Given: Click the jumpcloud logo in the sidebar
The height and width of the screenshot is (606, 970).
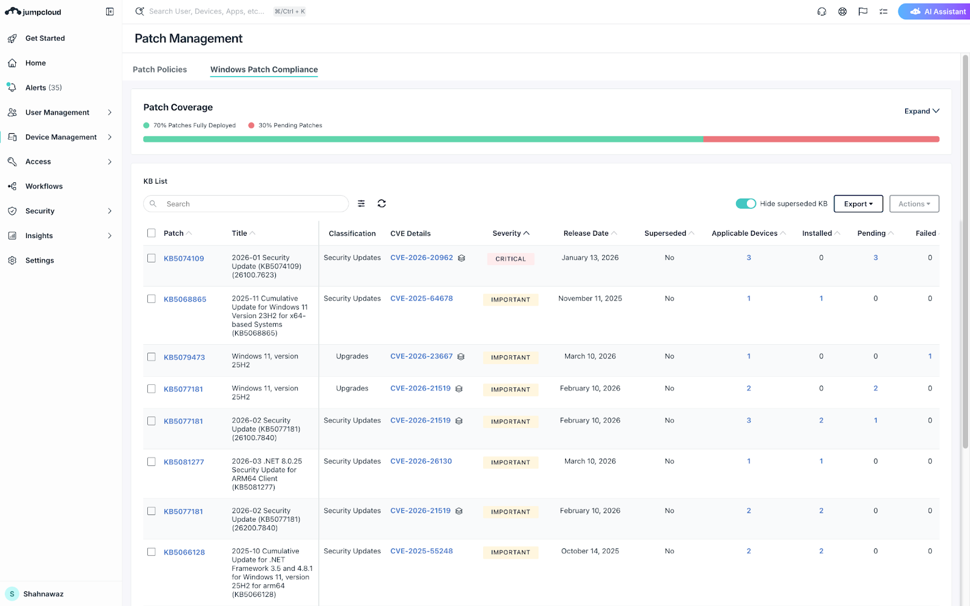Looking at the screenshot, I should pyautogui.click(x=33, y=12).
